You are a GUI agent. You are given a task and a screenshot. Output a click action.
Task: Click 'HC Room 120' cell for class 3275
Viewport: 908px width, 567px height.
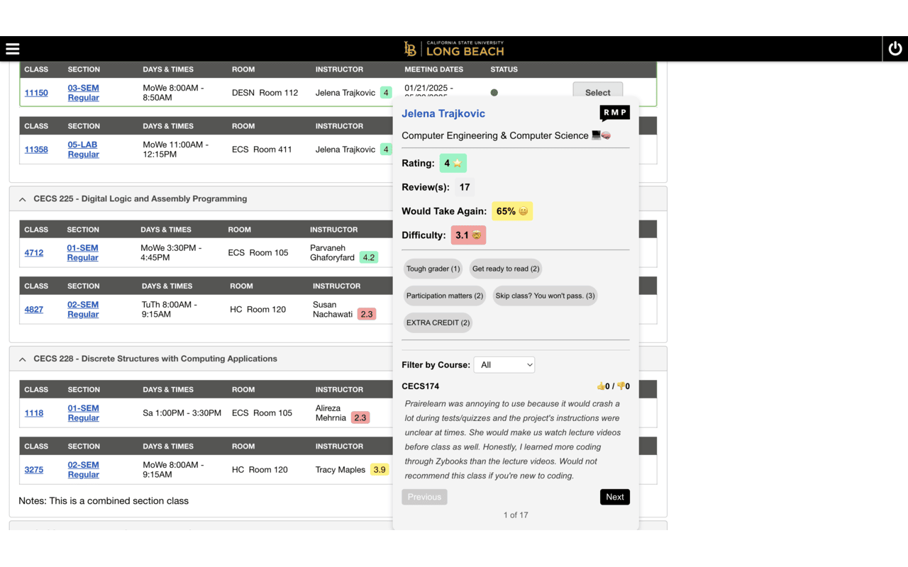[260, 470]
